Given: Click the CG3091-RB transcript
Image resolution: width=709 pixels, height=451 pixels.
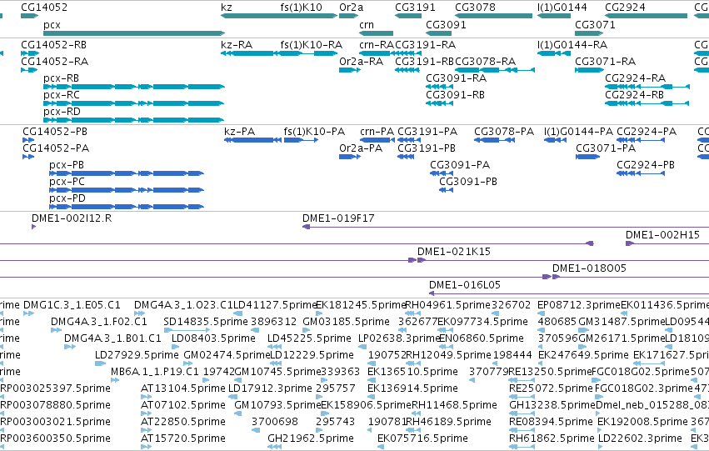Looking at the screenshot, I should click(x=439, y=103).
